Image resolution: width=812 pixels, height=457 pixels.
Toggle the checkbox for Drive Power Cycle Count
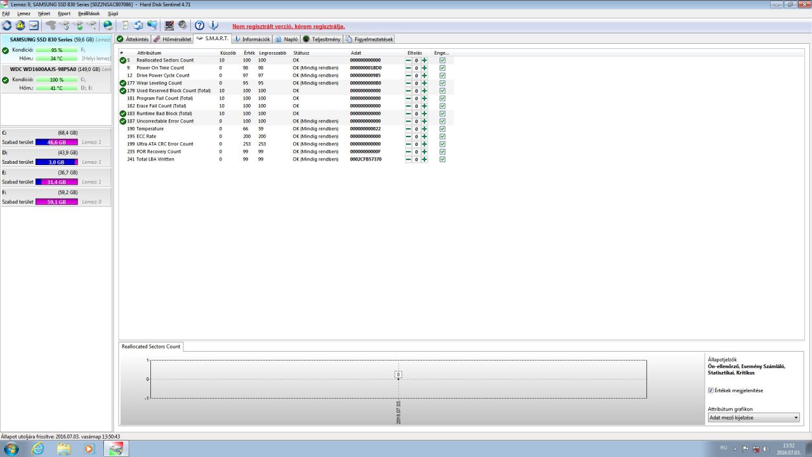tap(442, 76)
